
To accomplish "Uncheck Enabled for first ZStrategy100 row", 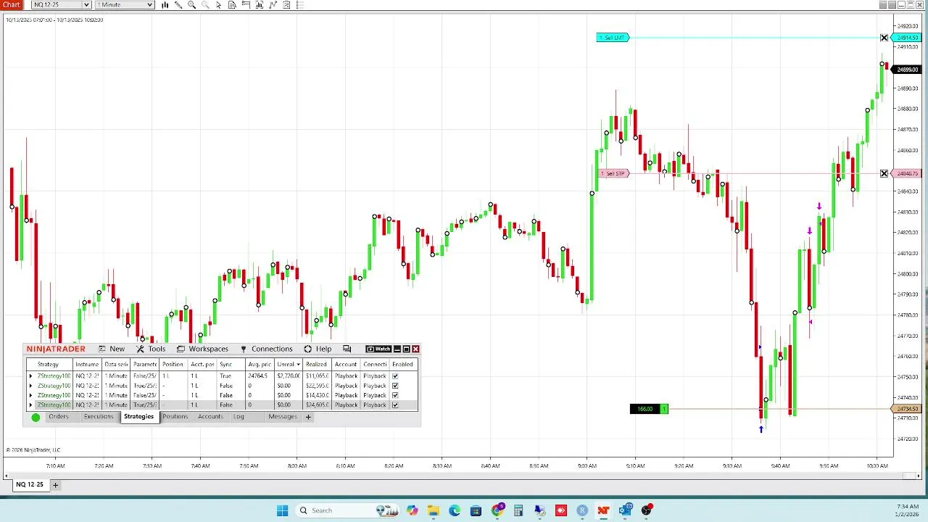I will coord(395,376).
